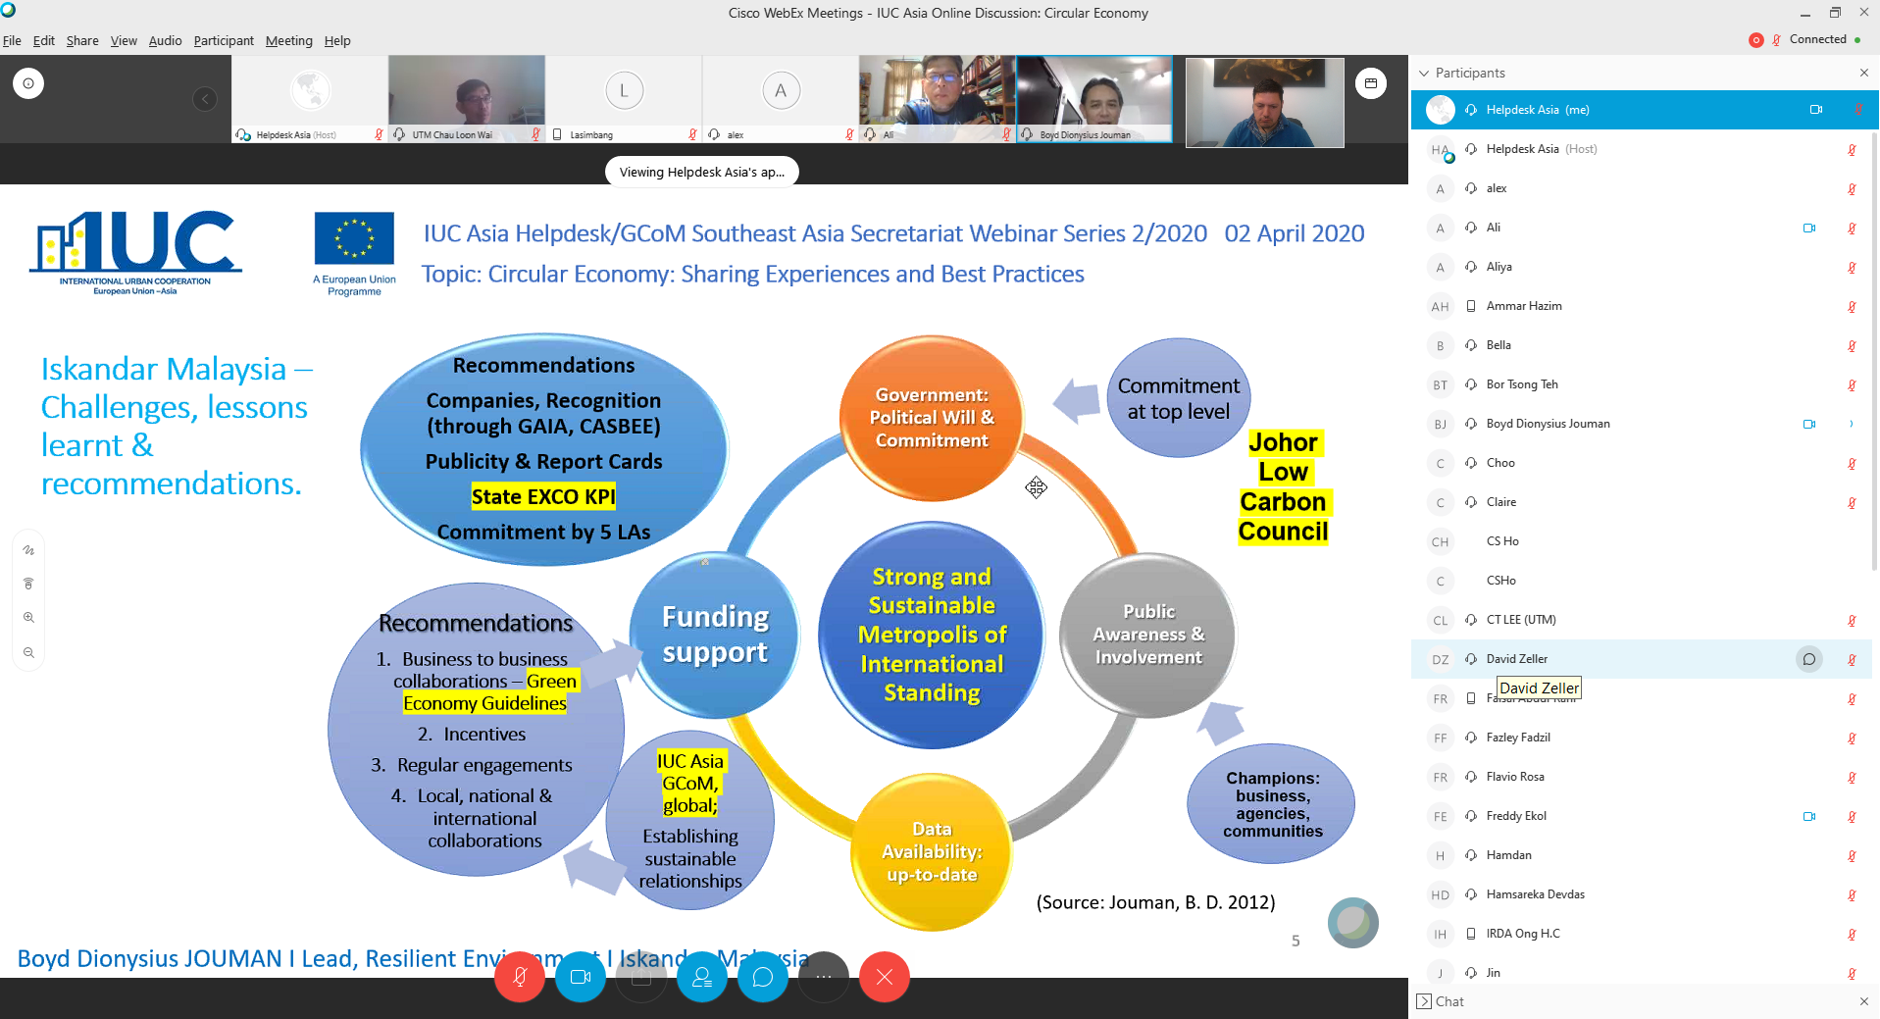The image size is (1880, 1019).
Task: Unmute microphone in bottom meeting controls
Action: click(x=520, y=977)
